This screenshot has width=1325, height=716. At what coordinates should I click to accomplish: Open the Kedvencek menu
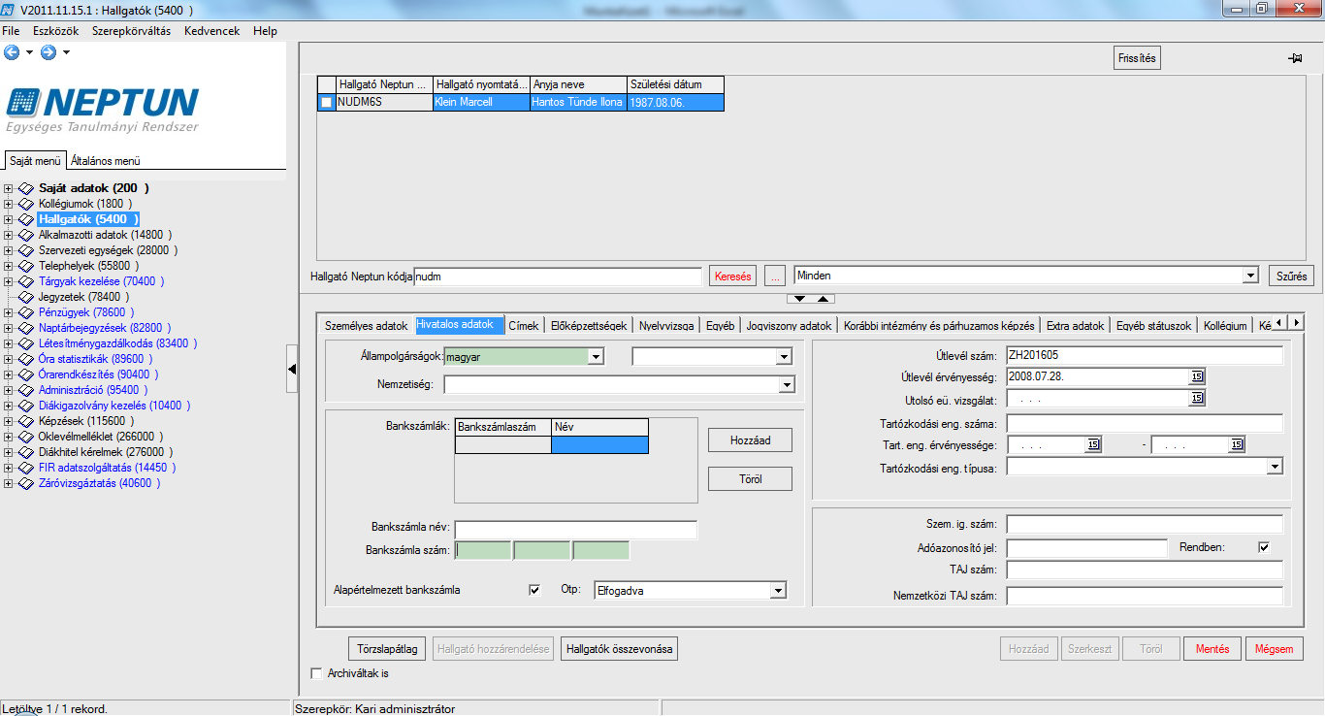(x=211, y=31)
